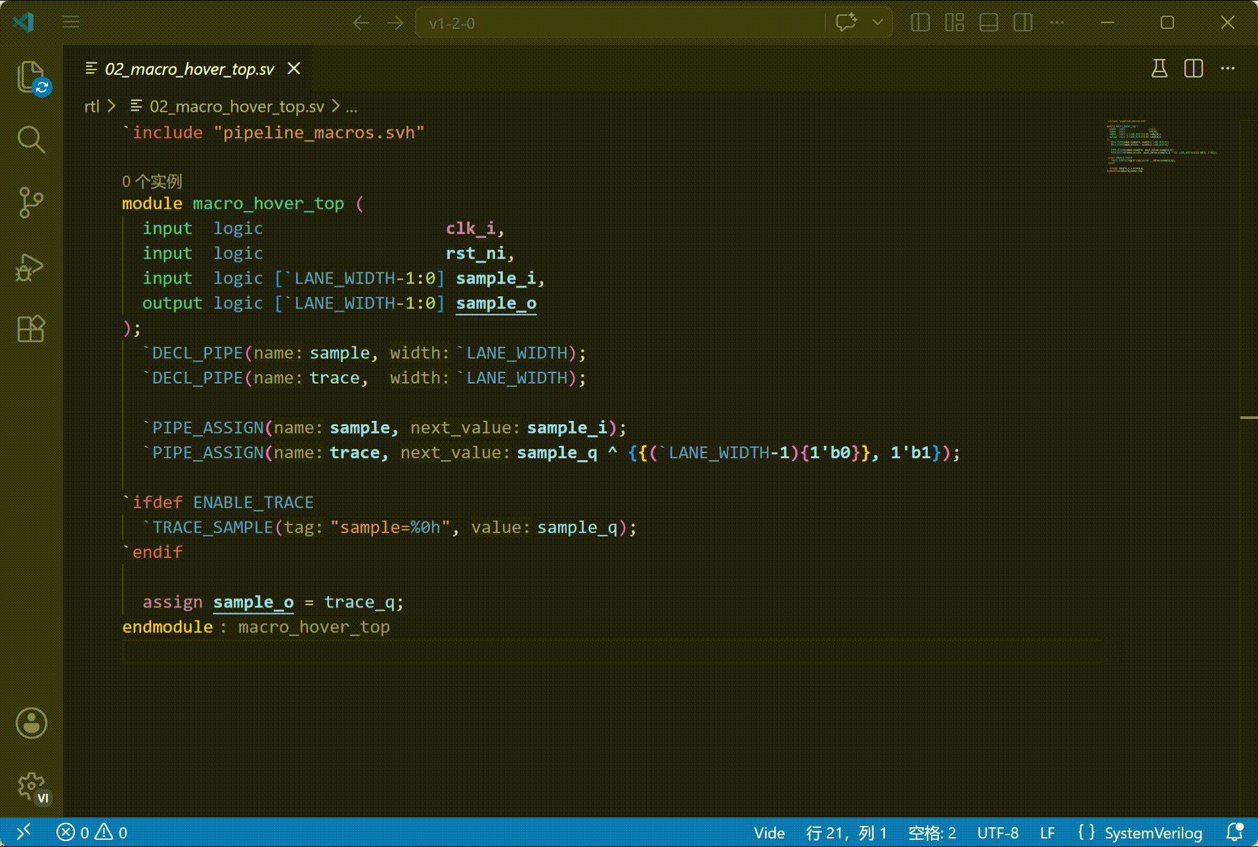
Task: Click the `DECL_PIPE macro on trace line
Action: pyautogui.click(x=193, y=378)
